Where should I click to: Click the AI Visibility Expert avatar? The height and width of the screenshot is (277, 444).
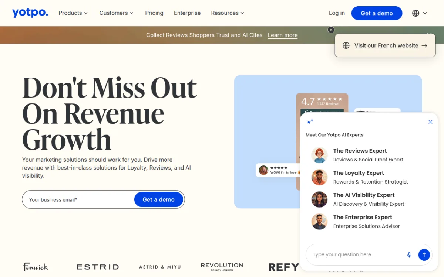(319, 199)
